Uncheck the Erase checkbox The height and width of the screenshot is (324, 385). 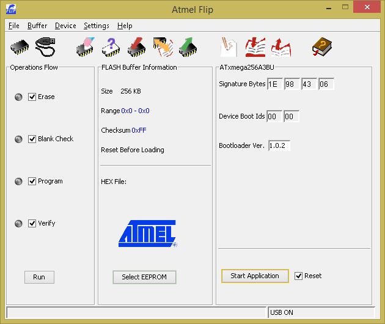point(32,97)
